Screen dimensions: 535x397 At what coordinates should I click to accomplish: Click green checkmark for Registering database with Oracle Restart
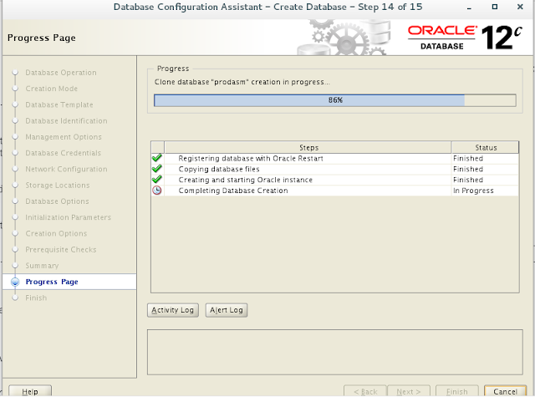coord(157,158)
